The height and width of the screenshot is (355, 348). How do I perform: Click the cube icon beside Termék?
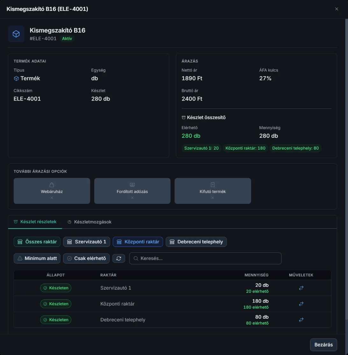(x=16, y=78)
